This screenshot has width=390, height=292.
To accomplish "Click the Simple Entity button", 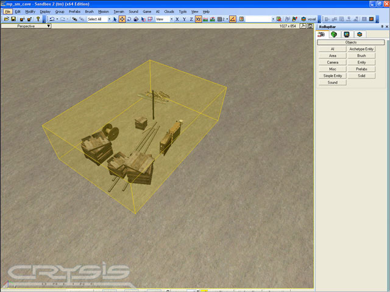I will (333, 75).
